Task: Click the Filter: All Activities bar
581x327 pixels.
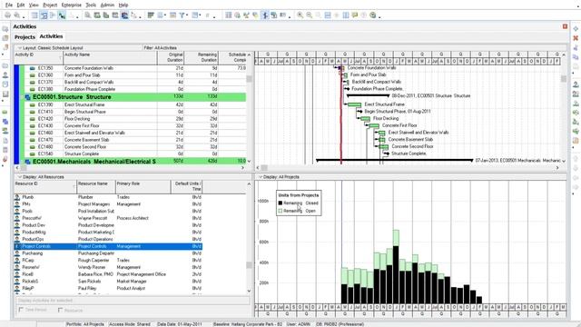Action: [x=161, y=48]
